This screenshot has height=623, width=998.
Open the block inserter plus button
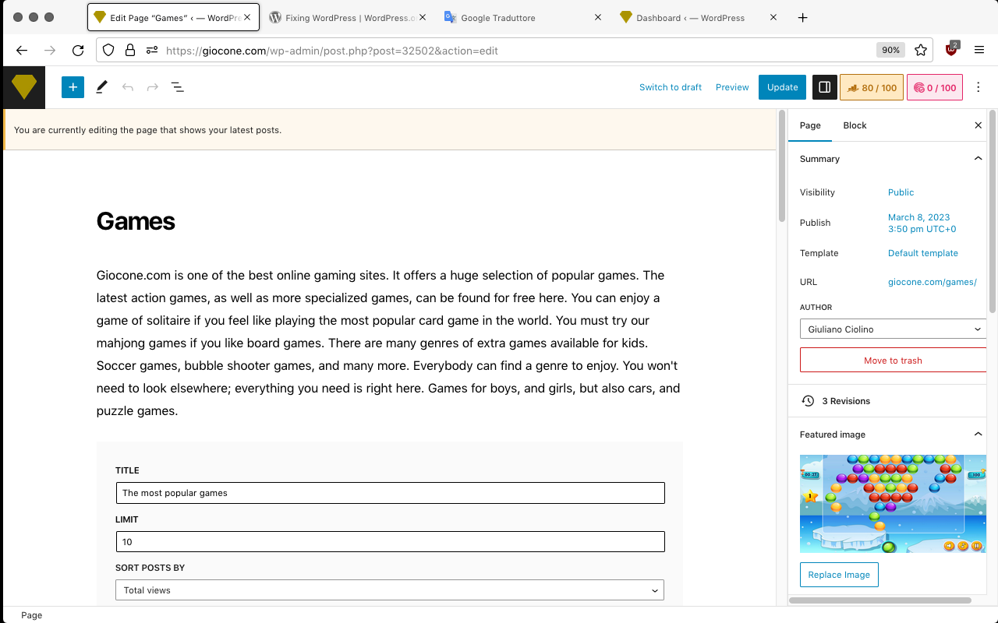[x=73, y=87]
